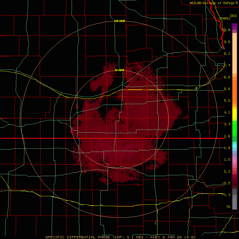Click the 6.6 value on the legend
This screenshot has height=239, width=239.
227,77
